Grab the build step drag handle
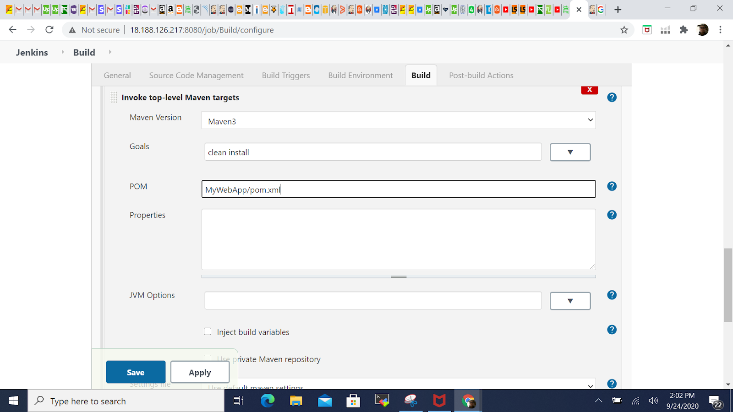 pos(114,98)
